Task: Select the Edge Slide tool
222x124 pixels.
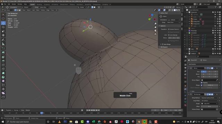Action: (x=3, y=85)
